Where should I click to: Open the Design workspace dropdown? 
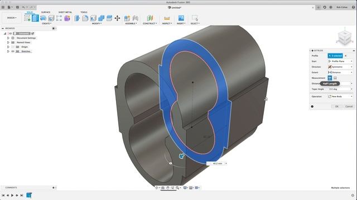coord(12,18)
